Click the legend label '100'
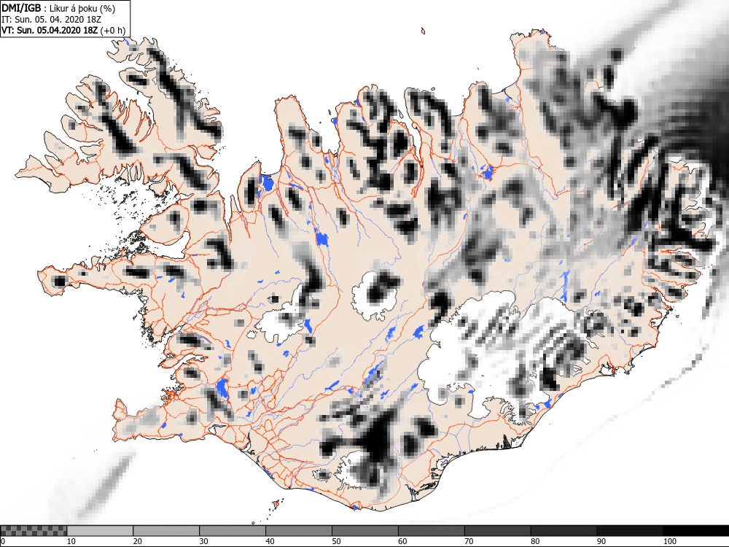 (x=670, y=541)
